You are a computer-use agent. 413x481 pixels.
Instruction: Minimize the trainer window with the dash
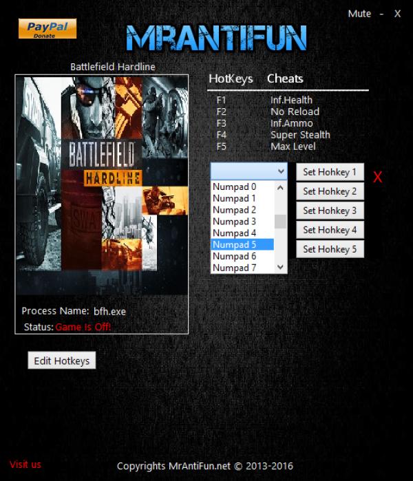point(381,14)
